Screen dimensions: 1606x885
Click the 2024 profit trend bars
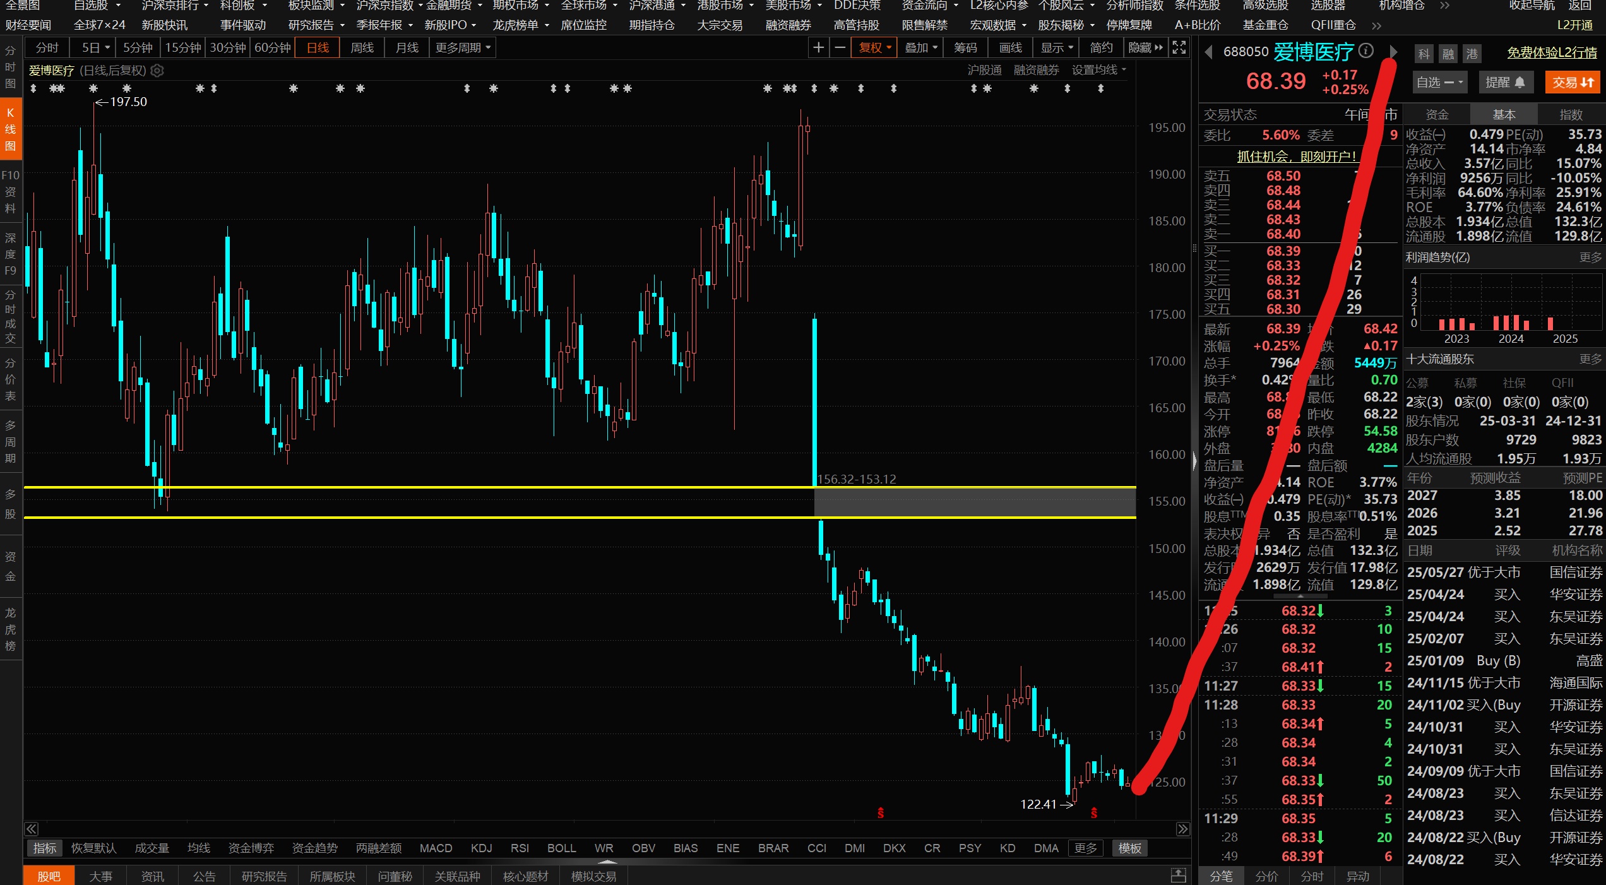click(1511, 323)
